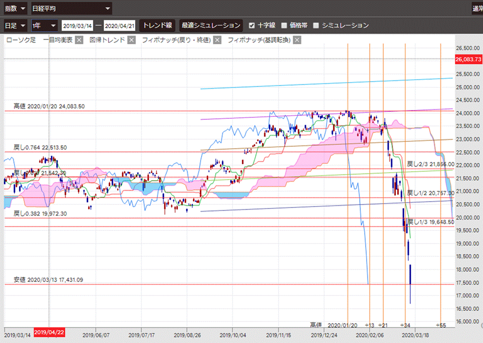
Task: Open the 指数 category dropdown
Action: [15, 8]
